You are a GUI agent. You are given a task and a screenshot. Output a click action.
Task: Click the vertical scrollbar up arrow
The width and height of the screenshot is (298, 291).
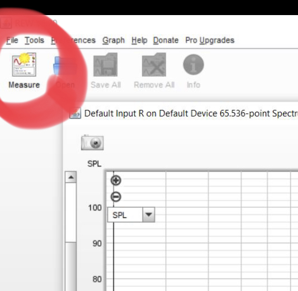[70, 177]
